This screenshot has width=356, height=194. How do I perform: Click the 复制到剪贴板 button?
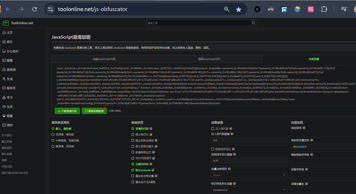pos(94,111)
